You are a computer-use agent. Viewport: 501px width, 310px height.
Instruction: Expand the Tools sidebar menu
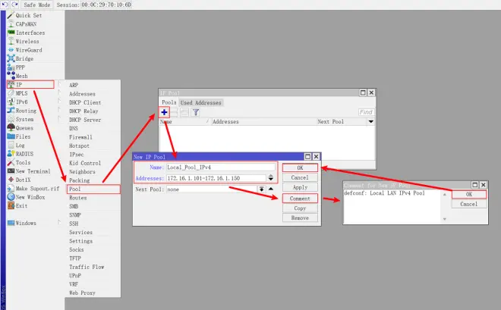point(23,162)
